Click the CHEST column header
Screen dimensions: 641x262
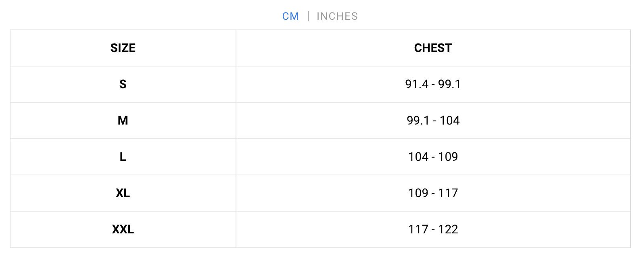[433, 48]
